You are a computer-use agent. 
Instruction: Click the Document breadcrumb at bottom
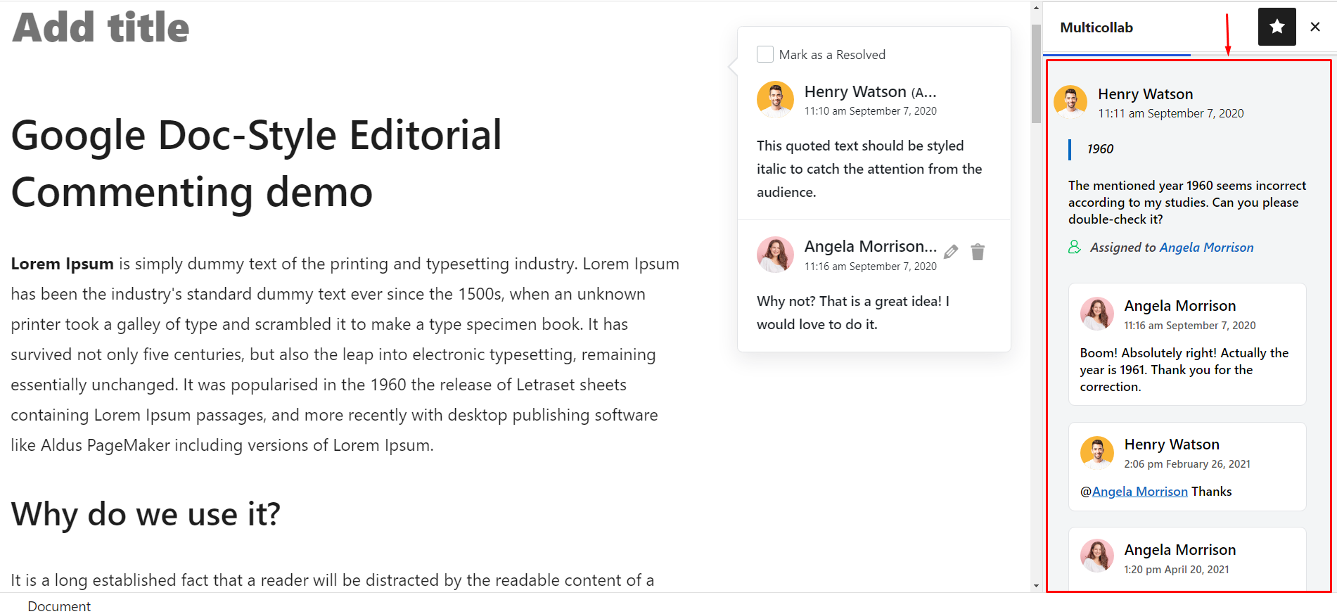click(59, 606)
